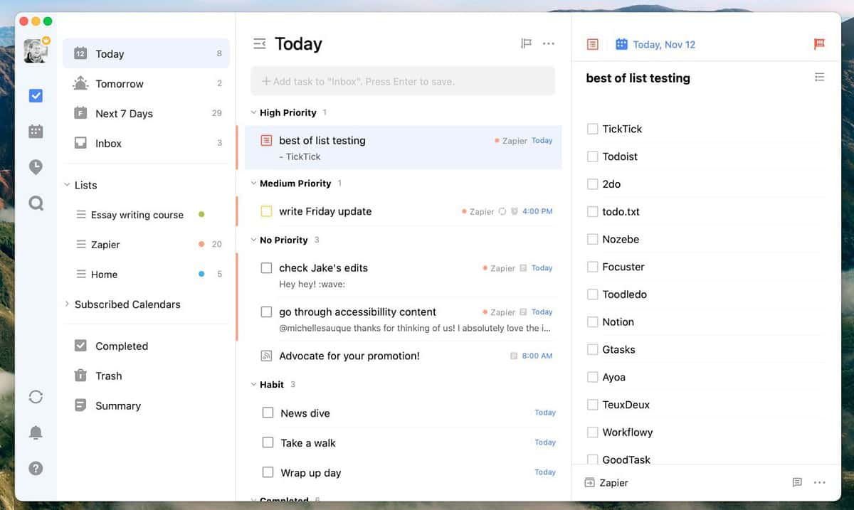Collapse the High Priority section
The height and width of the screenshot is (510, 854).
point(253,112)
